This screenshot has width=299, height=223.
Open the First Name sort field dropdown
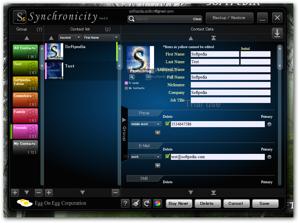(x=101, y=37)
